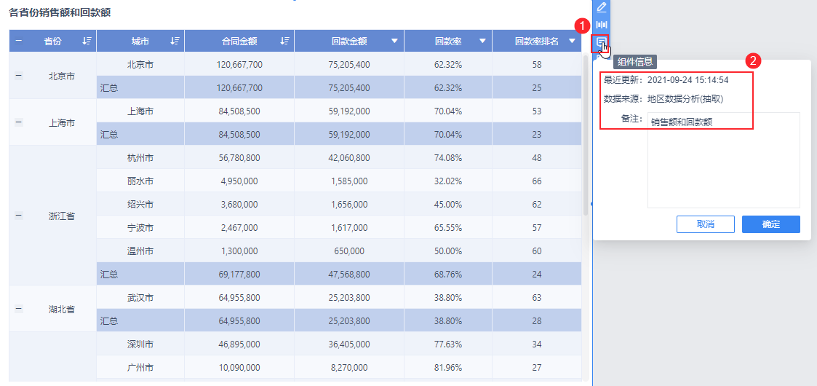Sort by 合同金额 column sort icon
817x386 pixels.
pyautogui.click(x=284, y=42)
